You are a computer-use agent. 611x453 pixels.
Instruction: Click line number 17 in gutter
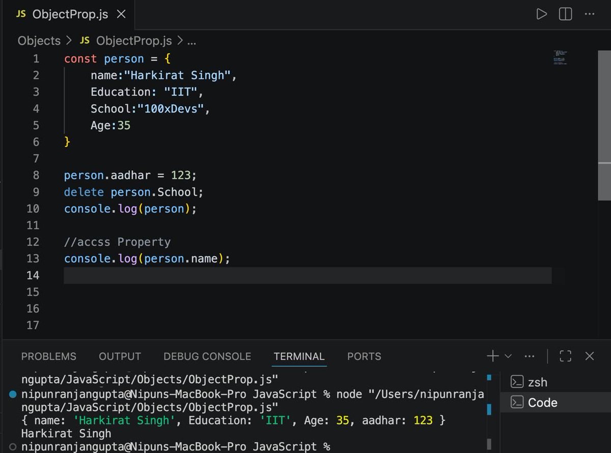(x=33, y=325)
